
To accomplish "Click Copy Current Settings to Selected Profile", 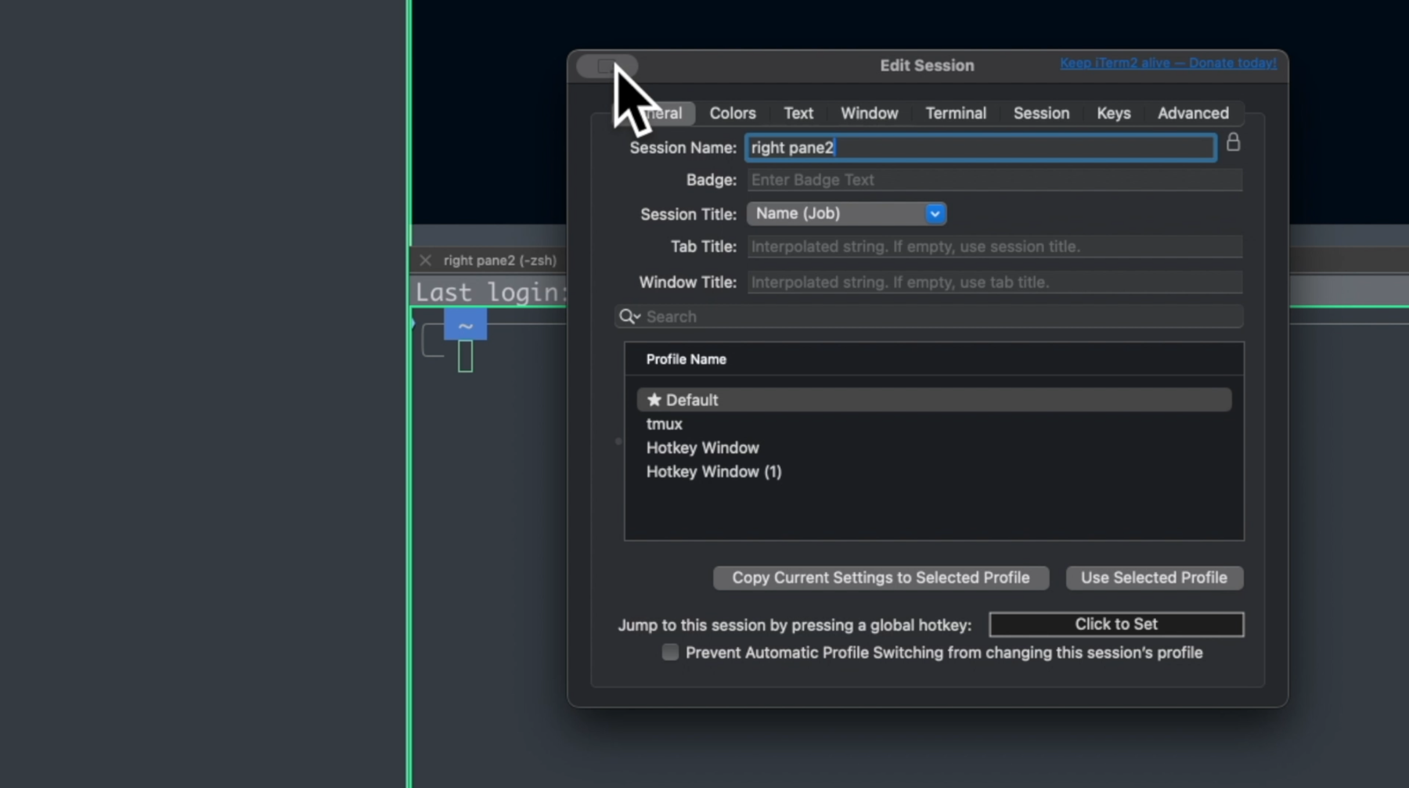I will tap(881, 578).
